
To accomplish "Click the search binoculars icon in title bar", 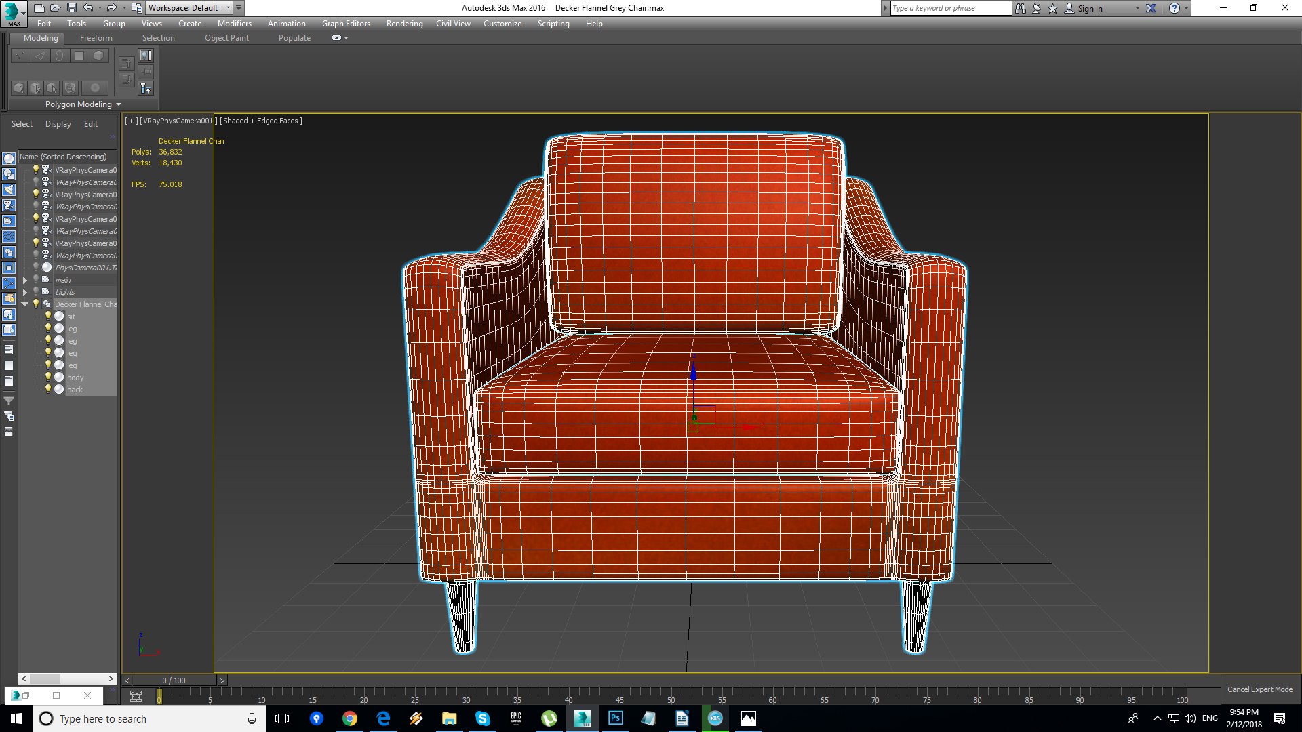I will coord(1021,8).
